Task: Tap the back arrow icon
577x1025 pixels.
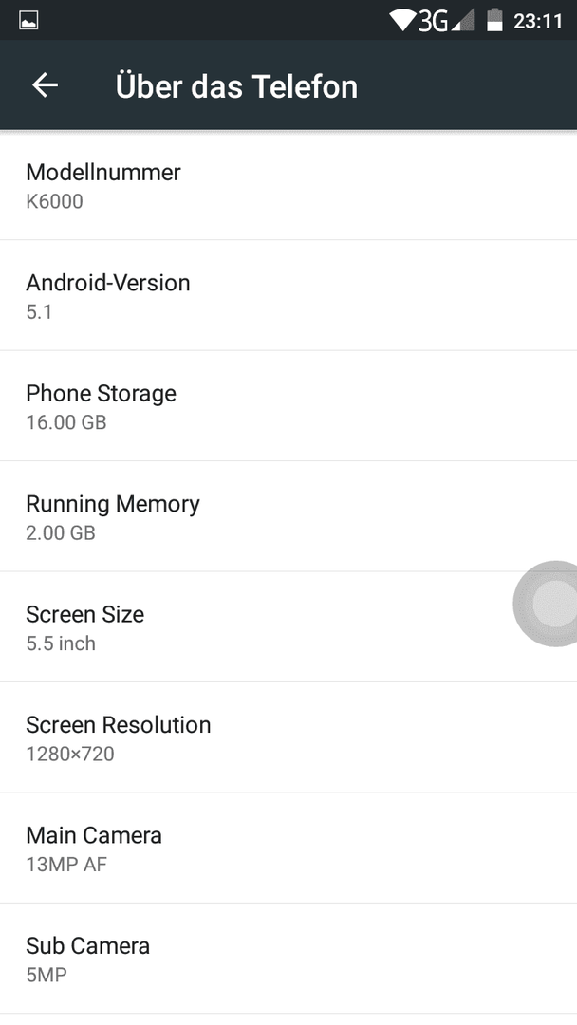Action: [46, 85]
